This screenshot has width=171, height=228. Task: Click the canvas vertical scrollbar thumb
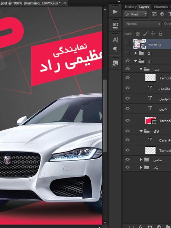click(x=105, y=115)
